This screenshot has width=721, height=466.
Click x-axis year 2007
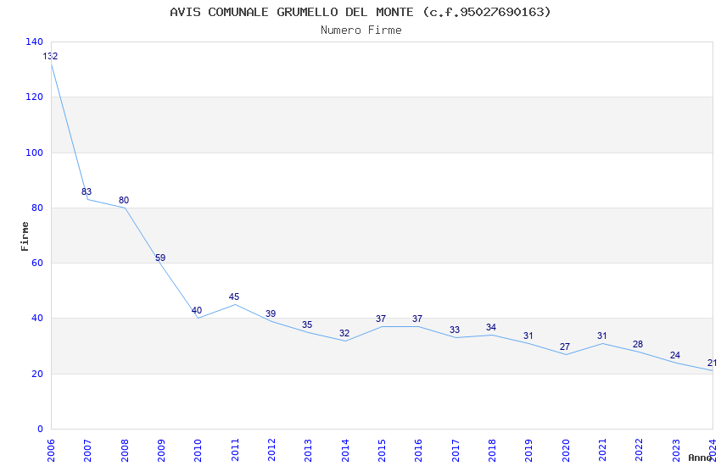point(87,450)
